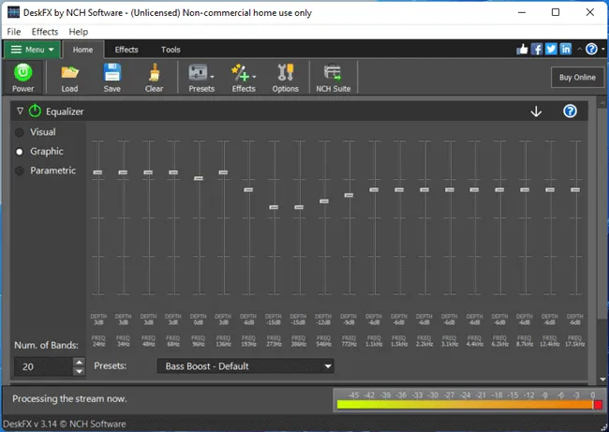
Task: Click the 24Hz band slider handle
Action: (97, 172)
